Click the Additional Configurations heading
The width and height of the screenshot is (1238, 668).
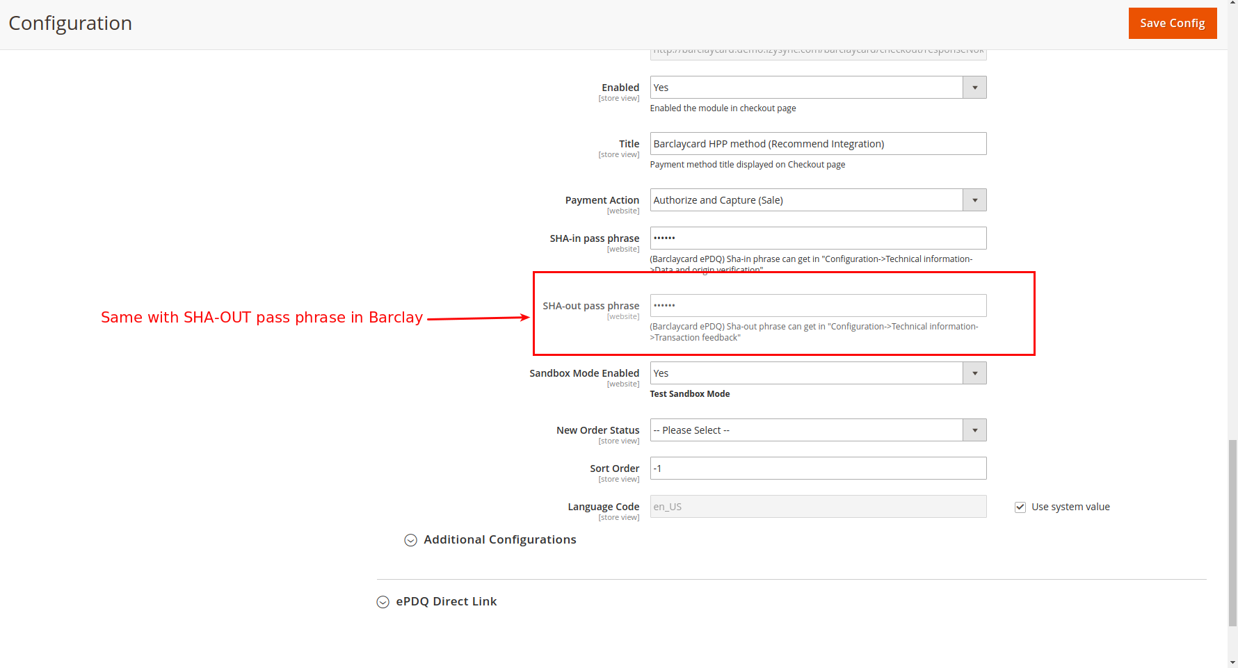[499, 539]
